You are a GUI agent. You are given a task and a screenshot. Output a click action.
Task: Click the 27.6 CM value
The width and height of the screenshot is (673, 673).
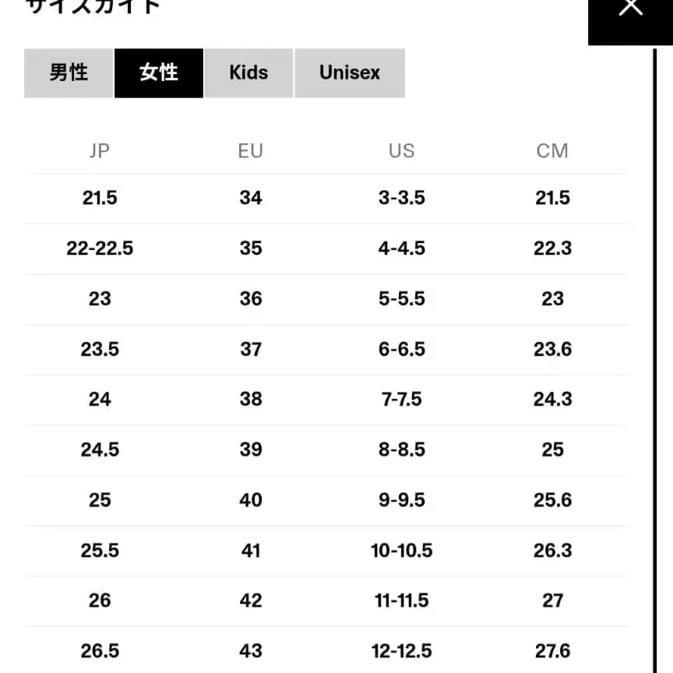552,650
